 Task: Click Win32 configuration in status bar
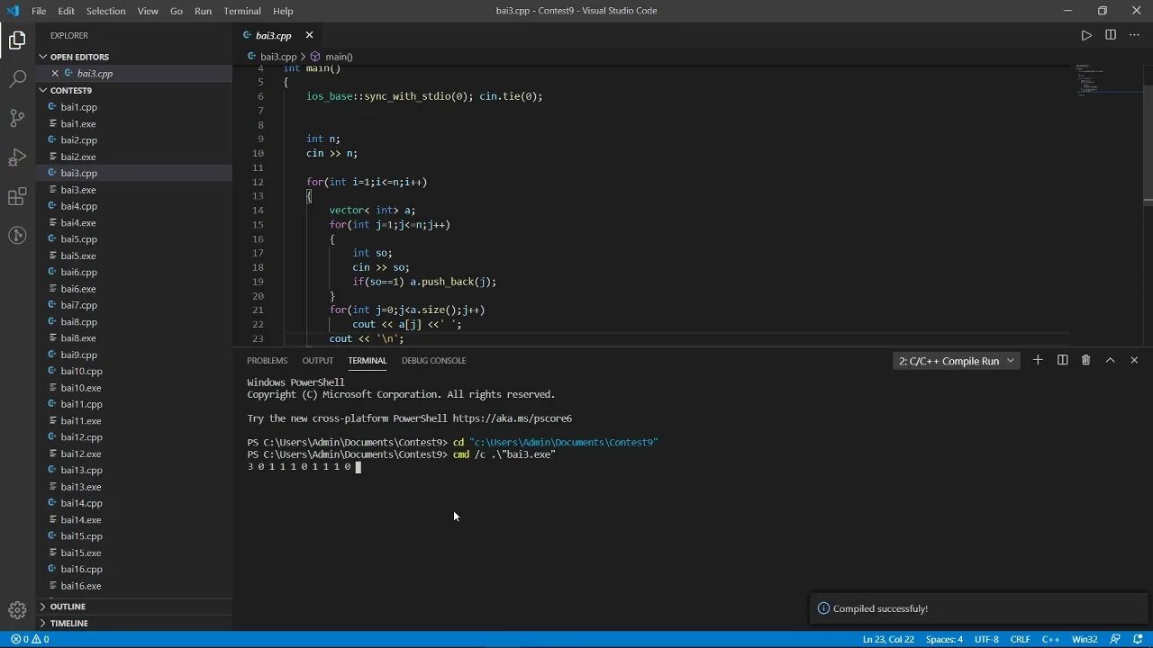click(1085, 639)
